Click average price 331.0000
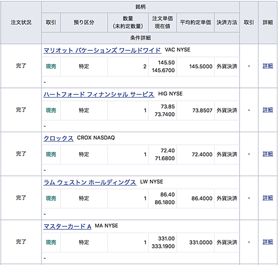This screenshot has height=265, width=278. (201, 243)
